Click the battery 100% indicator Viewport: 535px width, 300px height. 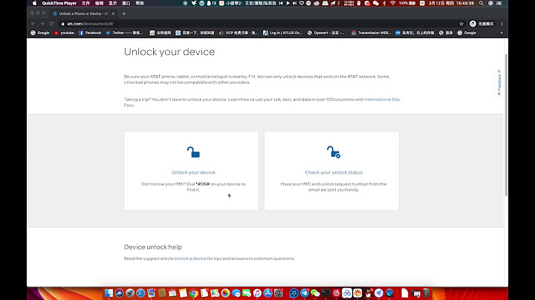click(x=407, y=3)
